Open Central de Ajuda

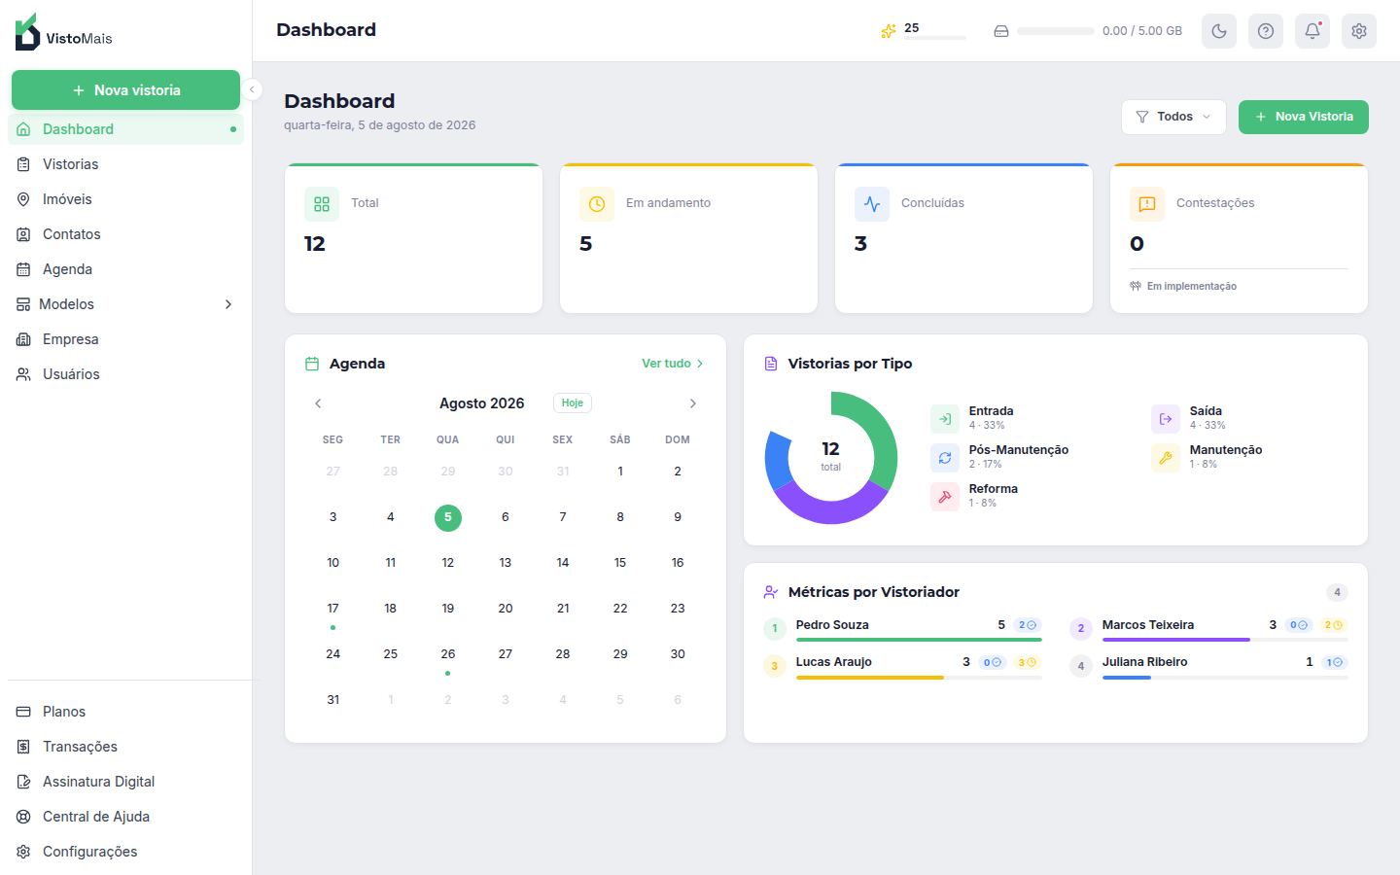point(125,817)
